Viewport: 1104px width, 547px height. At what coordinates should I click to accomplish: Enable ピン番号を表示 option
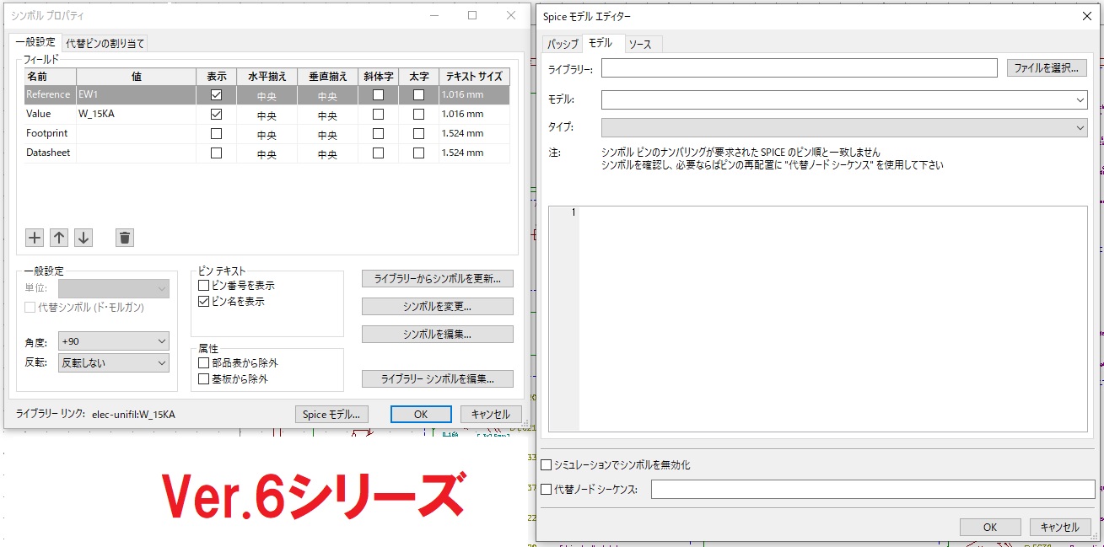[x=202, y=284]
